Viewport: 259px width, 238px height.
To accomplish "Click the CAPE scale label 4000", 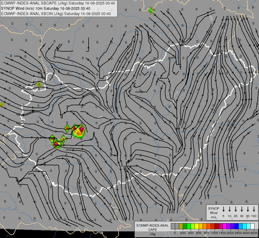I will (246, 233).
